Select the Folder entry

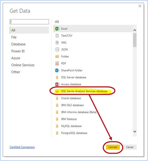pos(93,56)
